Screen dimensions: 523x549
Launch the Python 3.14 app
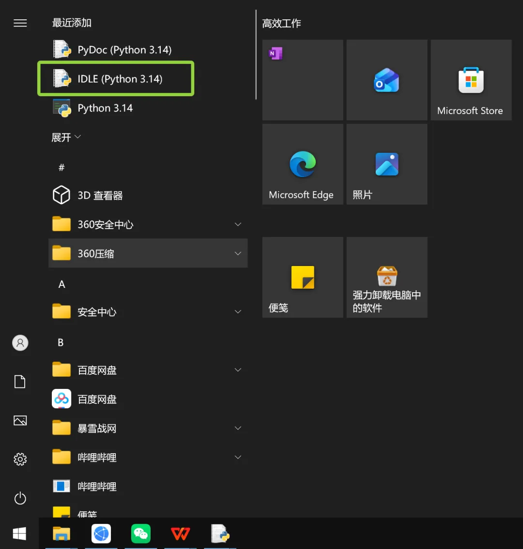click(x=148, y=108)
